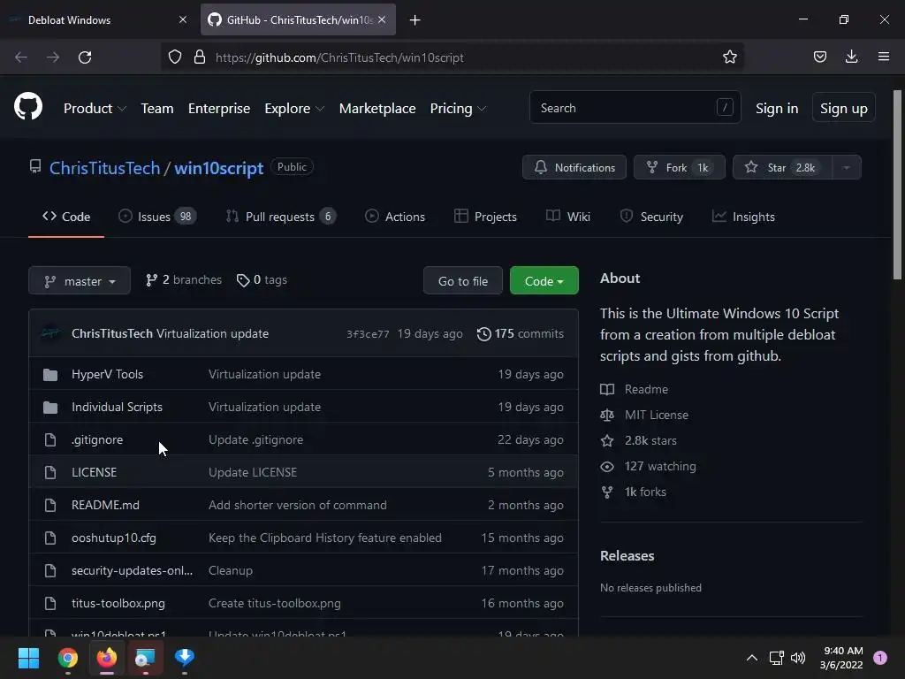Open Marketplace link
Viewport: 905px width, 679px height.
pos(377,109)
